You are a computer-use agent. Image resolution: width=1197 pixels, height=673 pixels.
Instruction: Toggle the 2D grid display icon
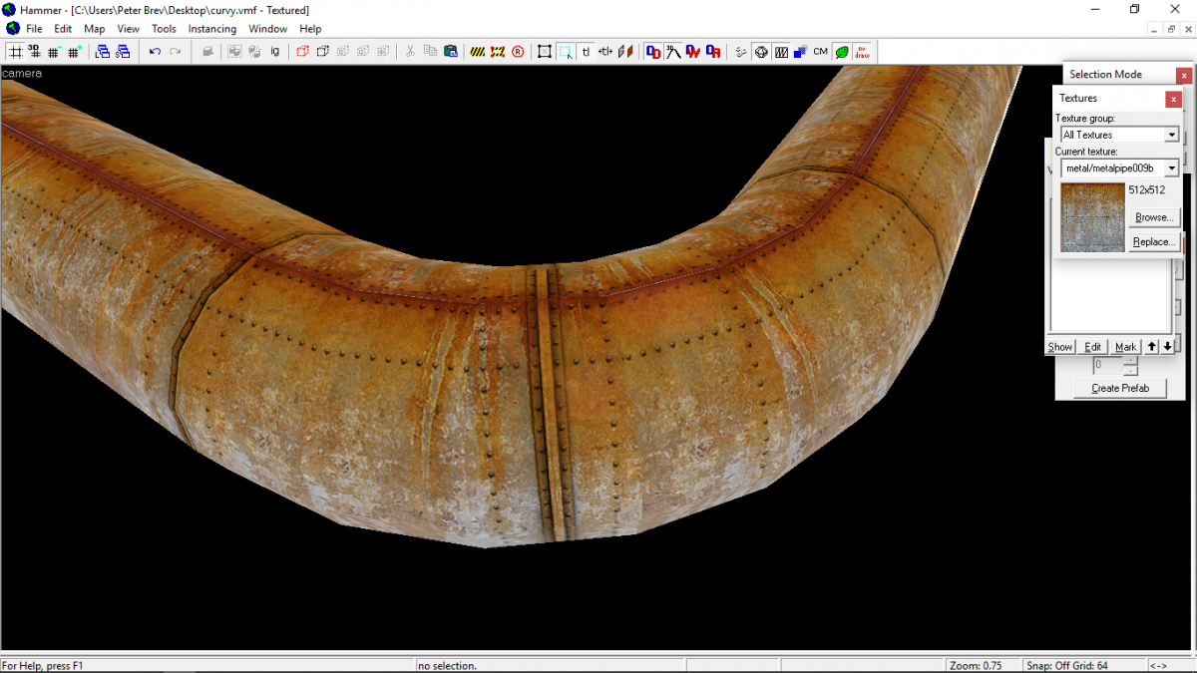tap(16, 51)
